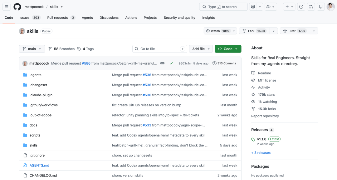Open the Copilot chat icon

click(x=253, y=7)
